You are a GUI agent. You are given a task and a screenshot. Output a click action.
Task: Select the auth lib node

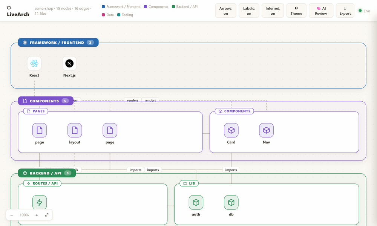pos(196,203)
